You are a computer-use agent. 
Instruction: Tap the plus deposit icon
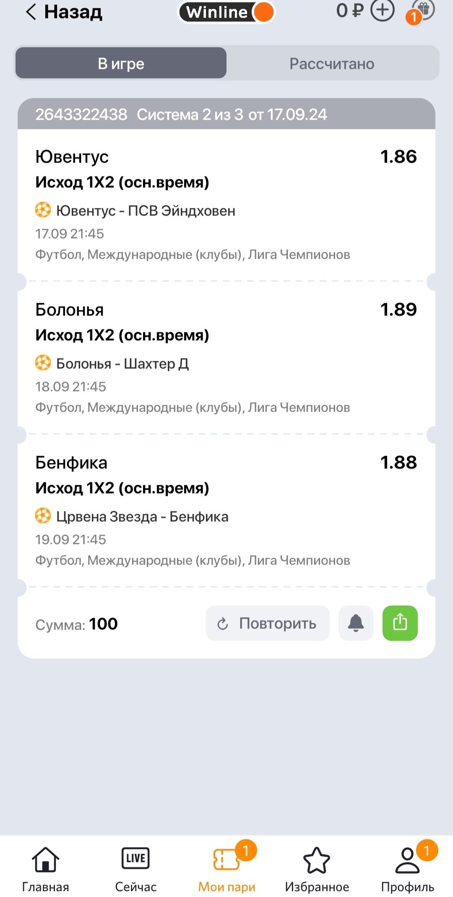pos(382,10)
